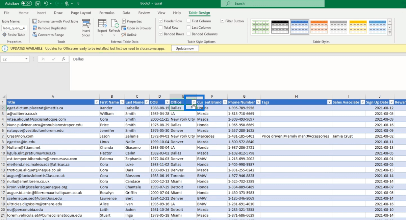Open the First Name column filter dropdown
Image resolution: width=406 pixels, height=220 pixels.
coord(122,102)
